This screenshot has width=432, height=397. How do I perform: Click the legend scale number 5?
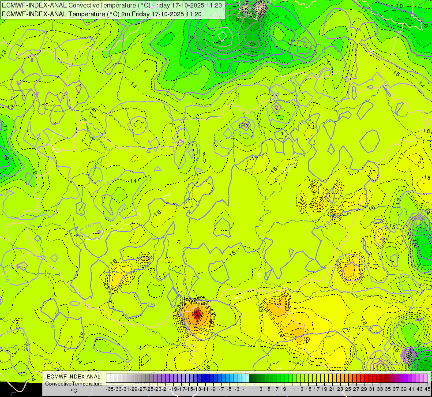coord(269,389)
